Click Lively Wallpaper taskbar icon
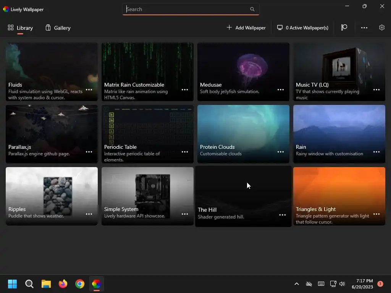The image size is (391, 293). [x=97, y=284]
